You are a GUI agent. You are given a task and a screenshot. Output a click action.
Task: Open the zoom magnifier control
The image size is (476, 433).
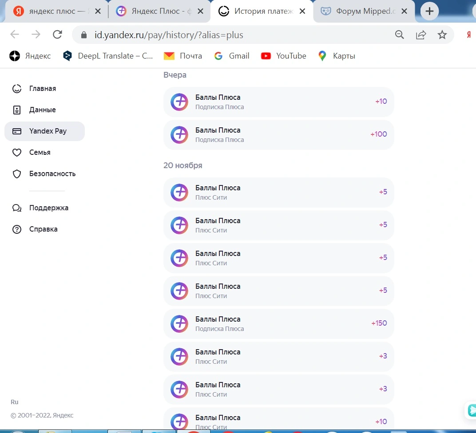pos(400,35)
